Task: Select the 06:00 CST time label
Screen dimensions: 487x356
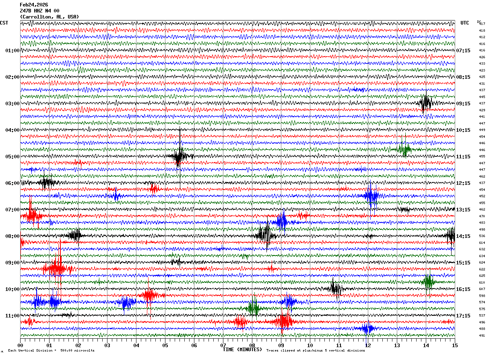Action: (12, 183)
